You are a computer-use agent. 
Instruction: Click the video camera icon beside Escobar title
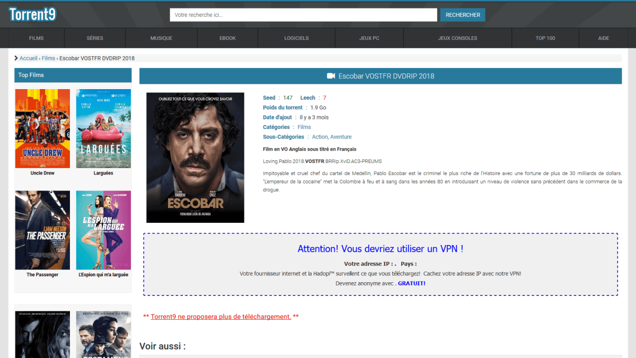coord(331,76)
